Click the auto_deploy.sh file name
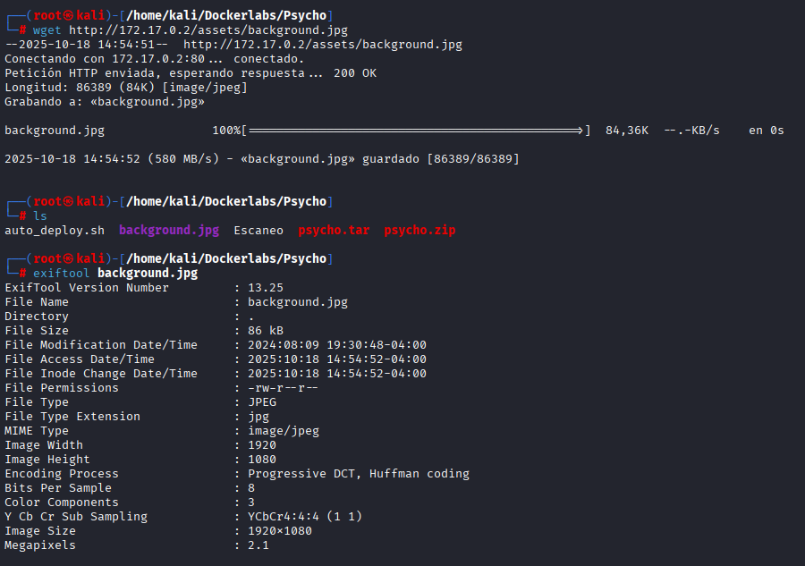This screenshot has width=805, height=566. (x=55, y=230)
